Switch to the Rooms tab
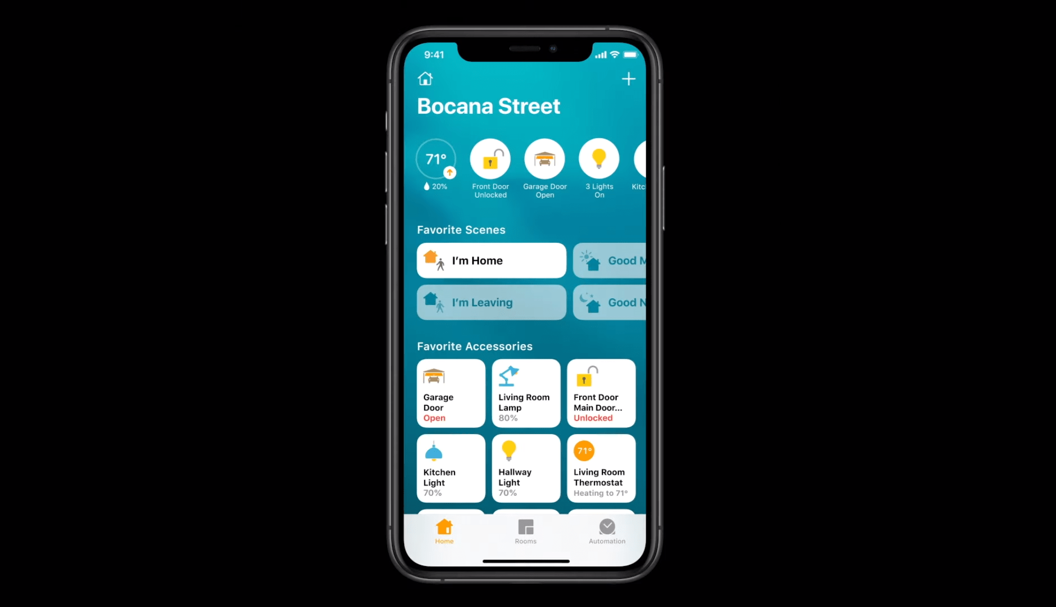Viewport: 1056px width, 607px height. (525, 531)
